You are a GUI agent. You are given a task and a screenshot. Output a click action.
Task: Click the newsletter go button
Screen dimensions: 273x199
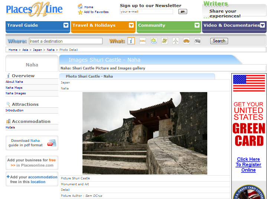click(183, 12)
